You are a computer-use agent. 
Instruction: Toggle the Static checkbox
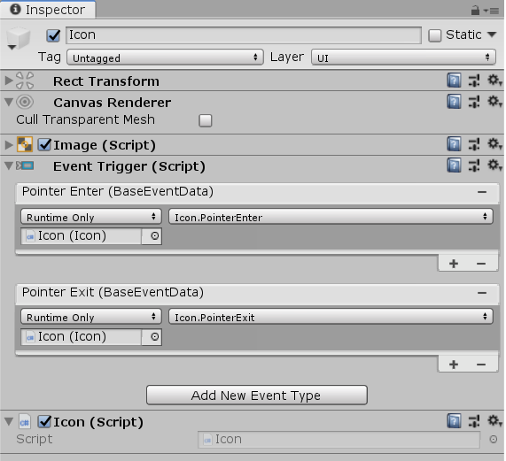pyautogui.click(x=435, y=35)
